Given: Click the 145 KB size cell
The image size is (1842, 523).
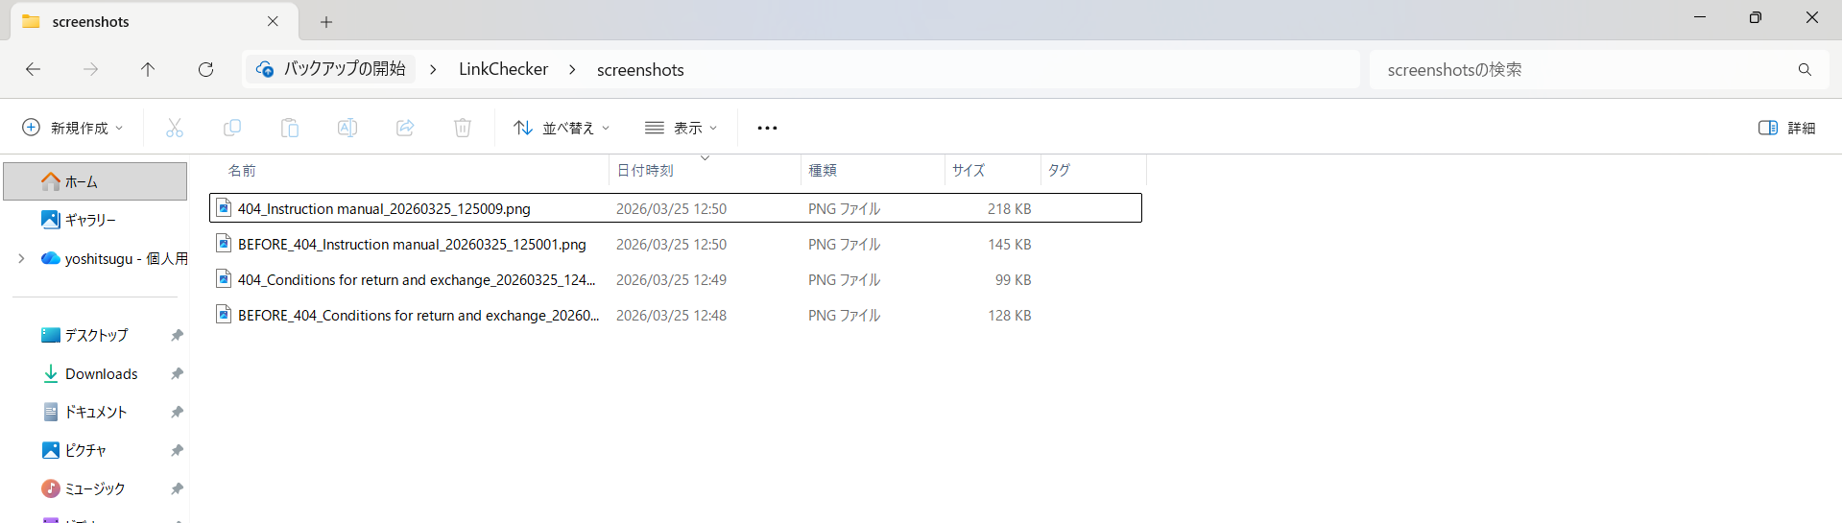Looking at the screenshot, I should tap(1009, 245).
